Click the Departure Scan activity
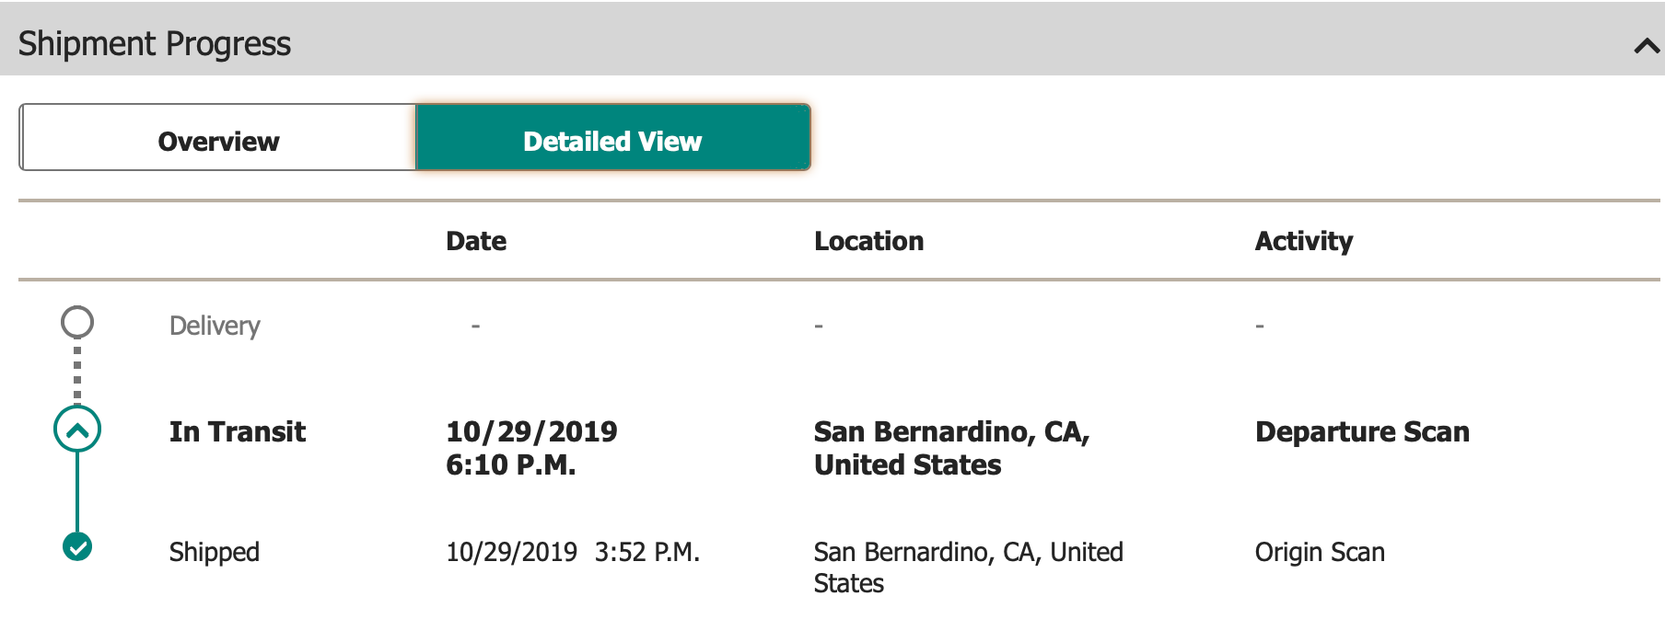Viewport: 1665px width, 642px height. [x=1362, y=431]
